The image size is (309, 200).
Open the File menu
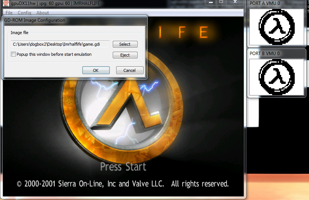(9, 13)
